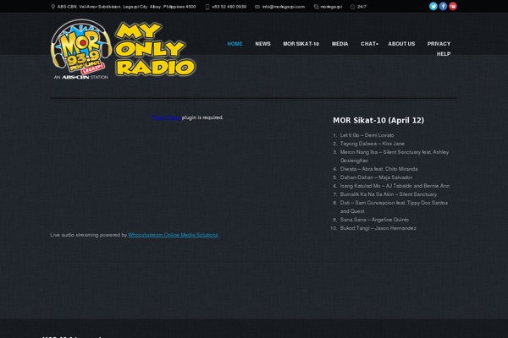Click the +63 52 480 0939 phone number
The width and height of the screenshot is (508, 338).
click(229, 7)
